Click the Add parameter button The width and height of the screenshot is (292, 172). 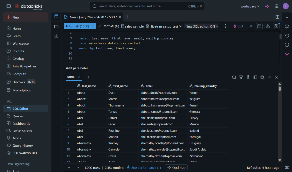point(77,68)
